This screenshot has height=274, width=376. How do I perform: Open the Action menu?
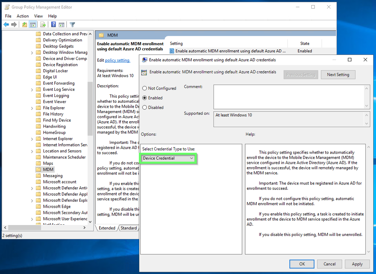tap(23, 16)
